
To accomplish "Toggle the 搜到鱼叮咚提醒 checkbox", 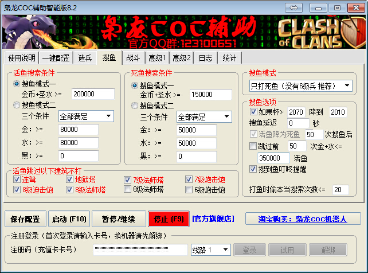I will coord(254,169).
